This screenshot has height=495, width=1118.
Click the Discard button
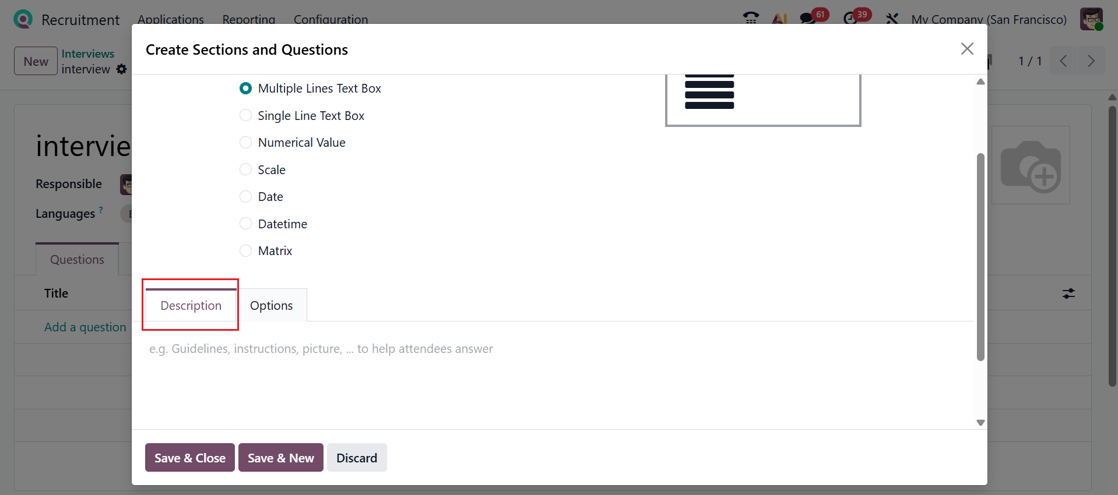tap(357, 458)
